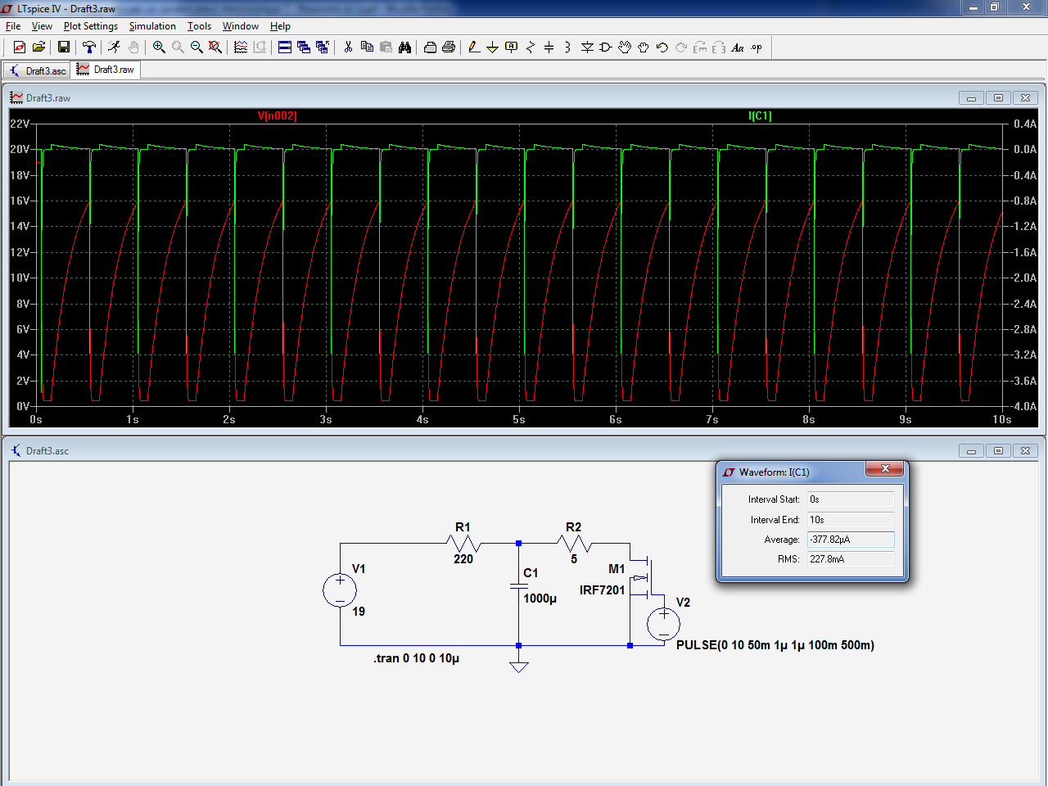Screen dimensions: 1048x786
Task: Select the Place Ground tool
Action: [x=492, y=47]
